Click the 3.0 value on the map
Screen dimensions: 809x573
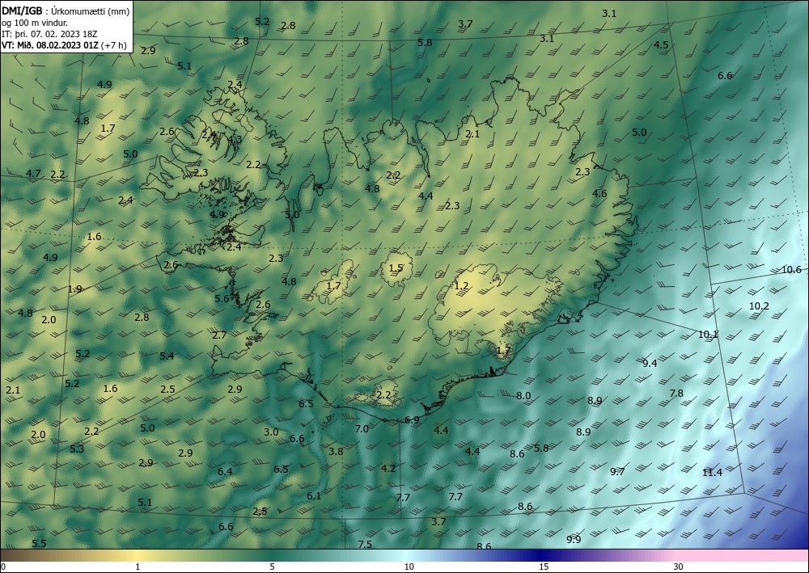pyautogui.click(x=271, y=432)
